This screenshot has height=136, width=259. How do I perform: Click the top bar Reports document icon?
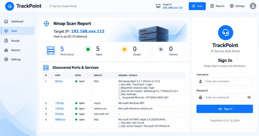coord(212,6)
